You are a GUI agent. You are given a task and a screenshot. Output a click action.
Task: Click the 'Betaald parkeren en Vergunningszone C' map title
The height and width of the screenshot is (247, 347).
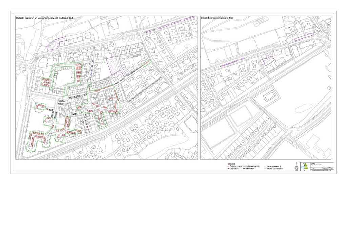coord(44,18)
